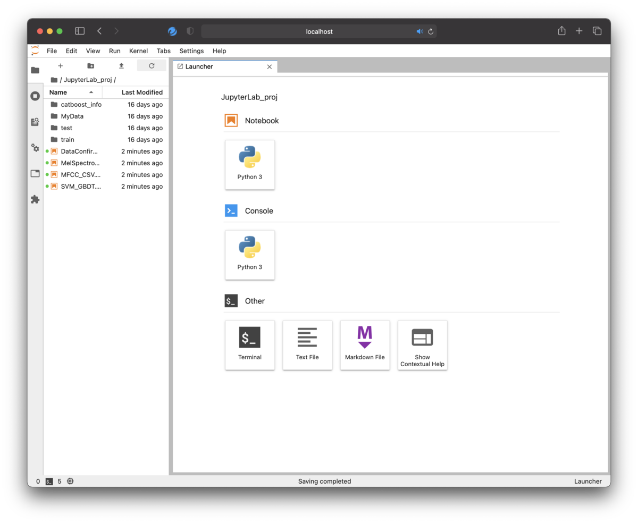Sort files by Name column
638x523 pixels.
(73, 92)
